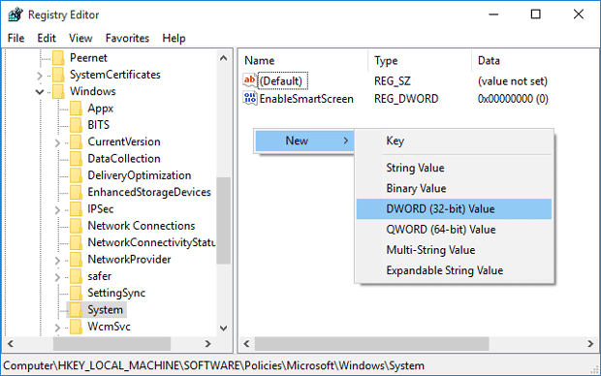Click the DeliveryOptimization folder icon

pyautogui.click(x=76, y=175)
